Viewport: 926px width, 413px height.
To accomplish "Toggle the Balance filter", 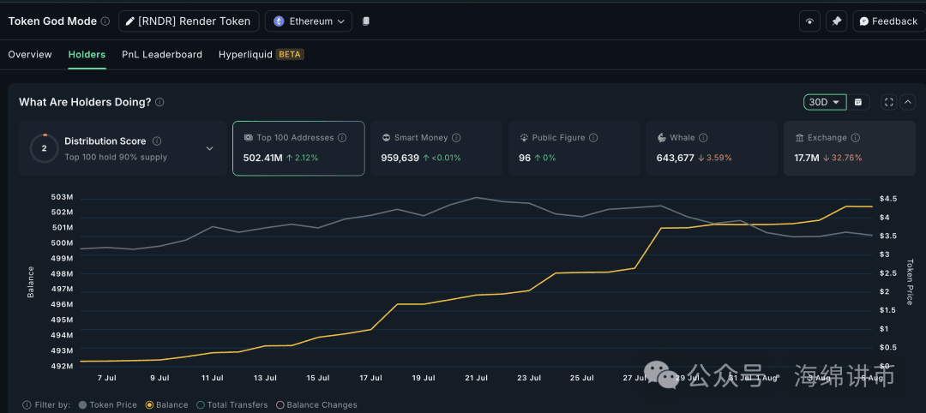I will pyautogui.click(x=166, y=404).
